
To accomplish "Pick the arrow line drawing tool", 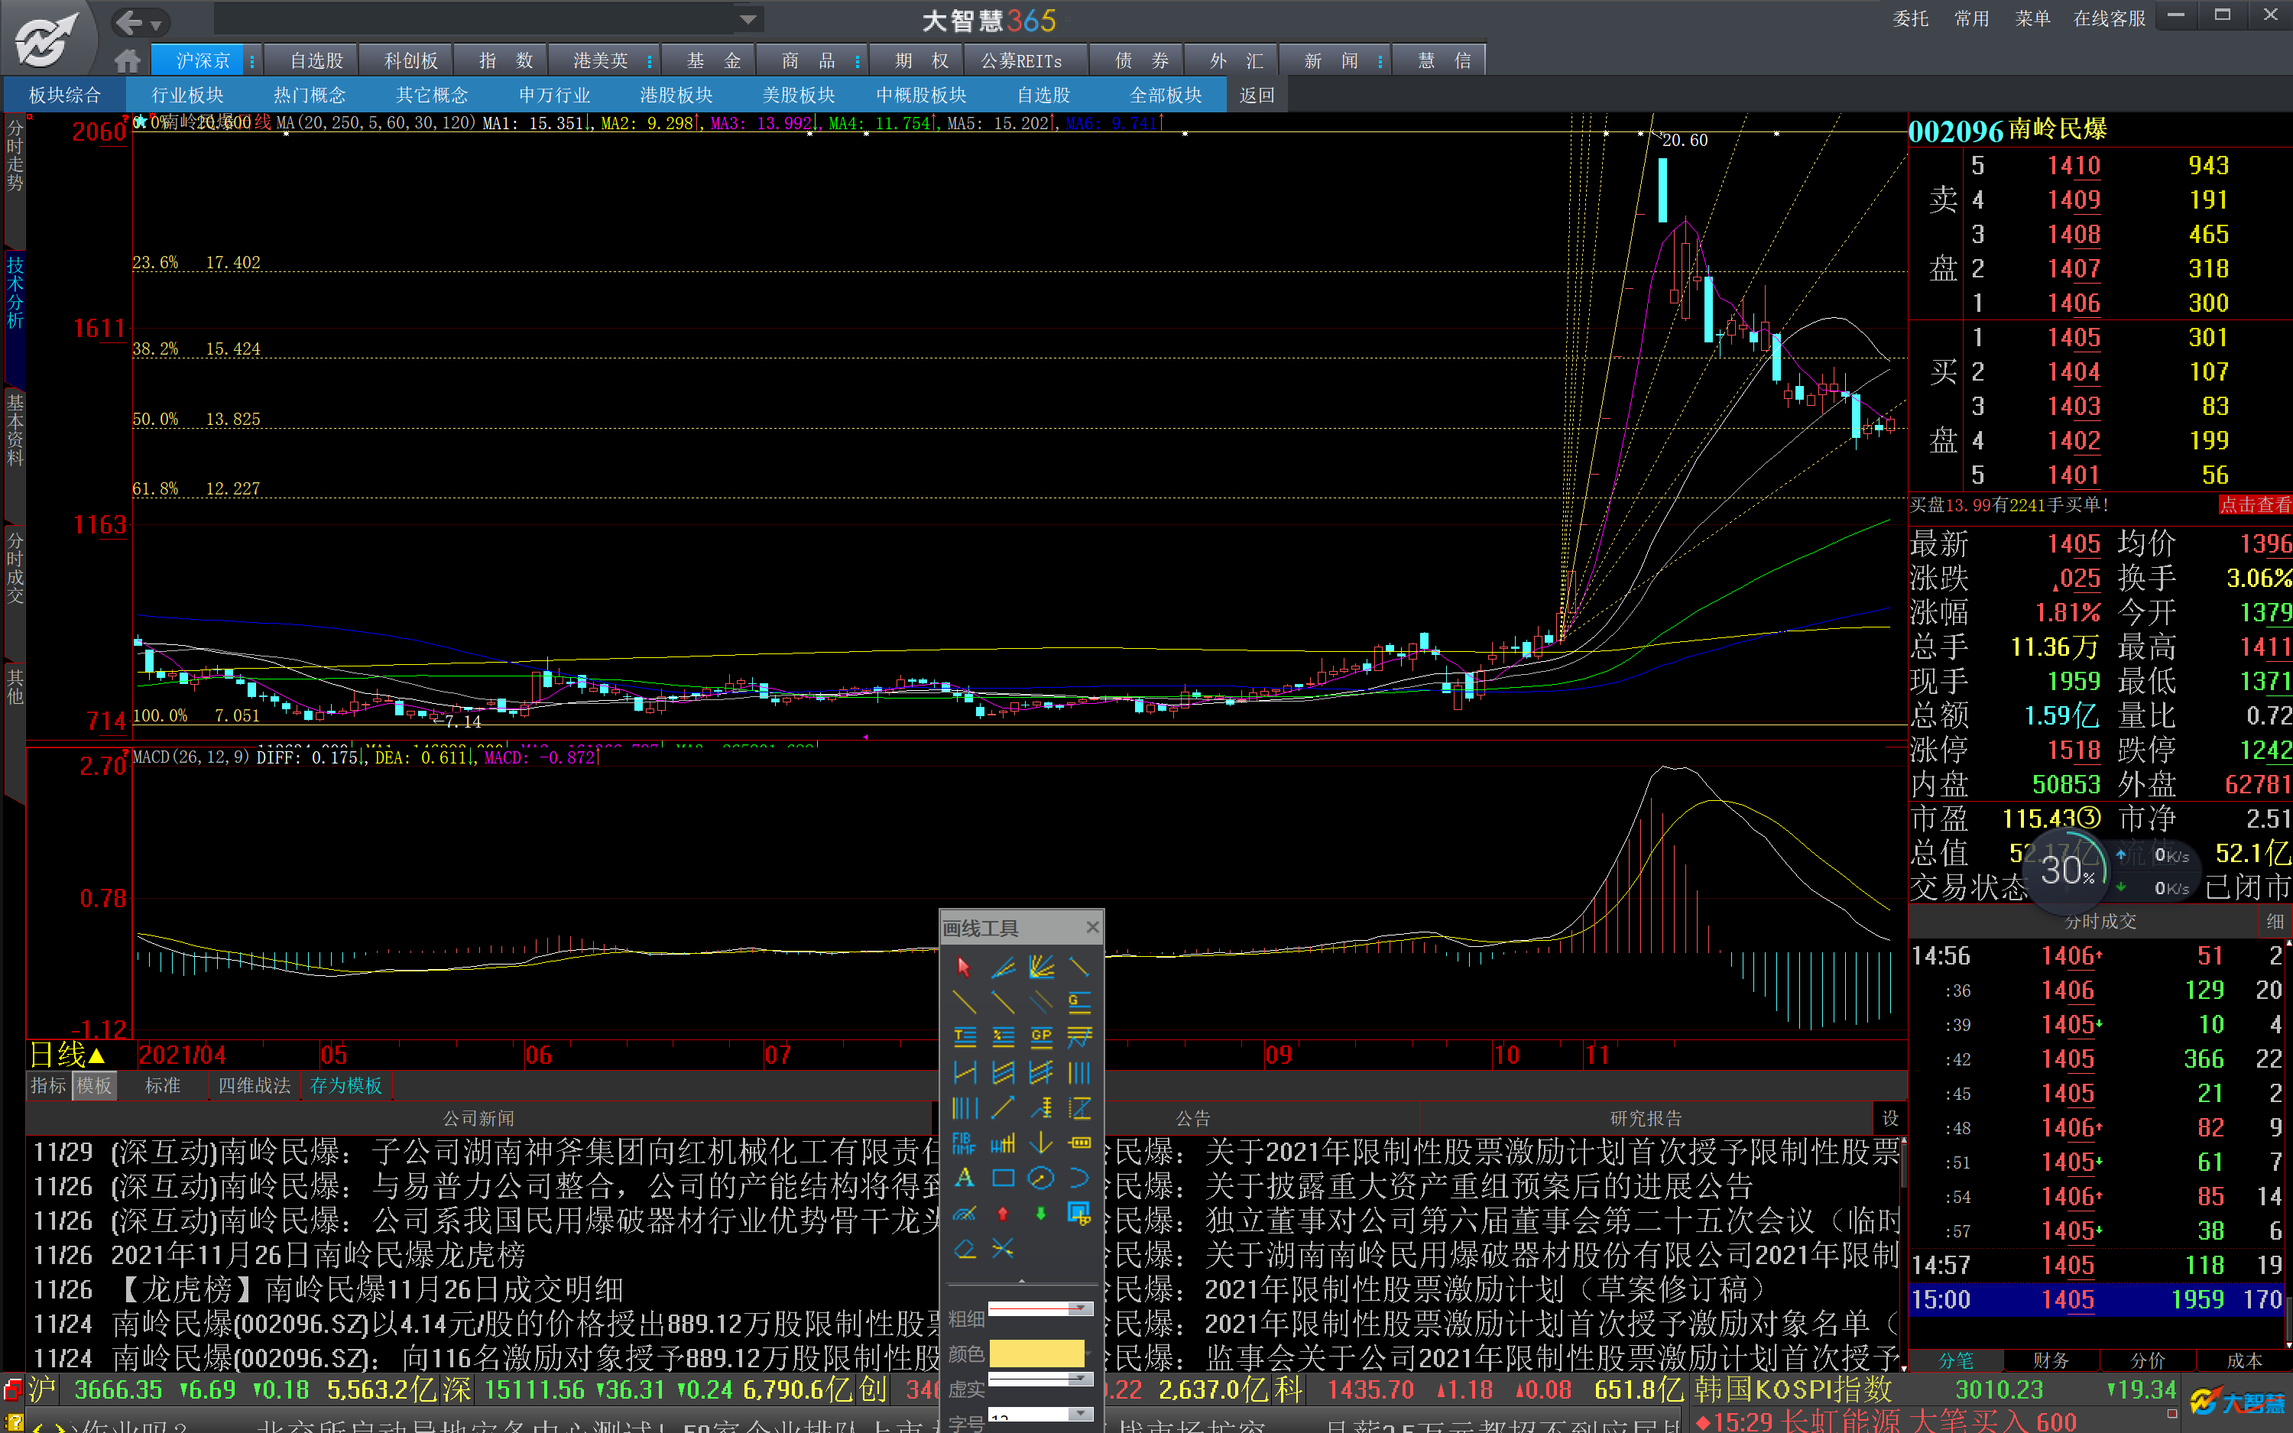I will [1003, 1107].
